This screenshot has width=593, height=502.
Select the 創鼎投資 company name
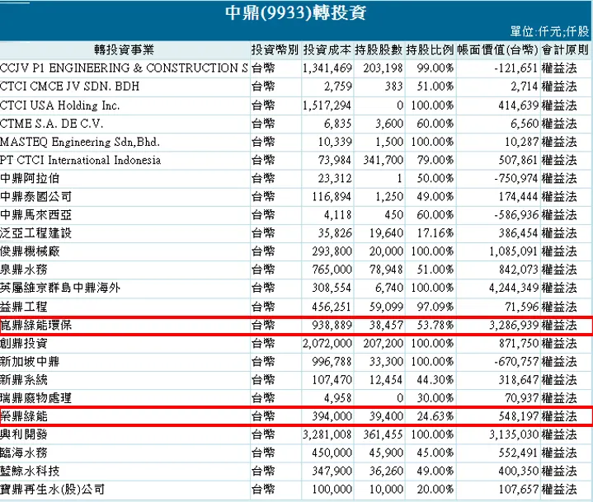click(24, 343)
